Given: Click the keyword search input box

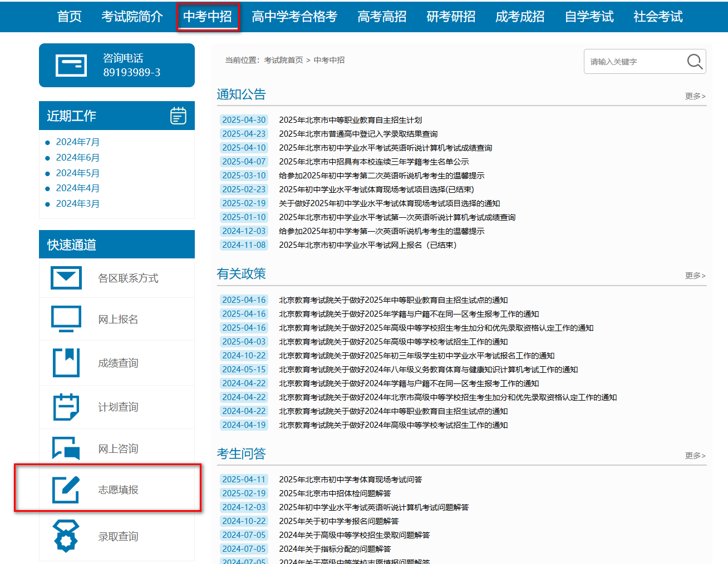Looking at the screenshot, I should [x=629, y=61].
